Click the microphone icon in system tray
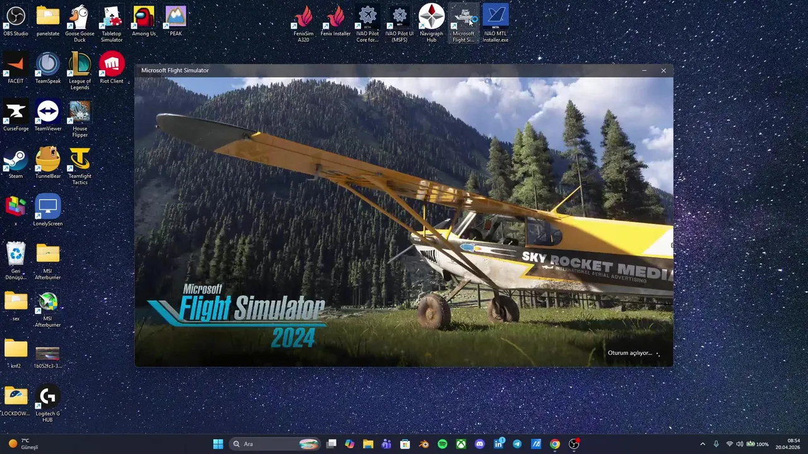This screenshot has height=454, width=808. tap(716, 444)
